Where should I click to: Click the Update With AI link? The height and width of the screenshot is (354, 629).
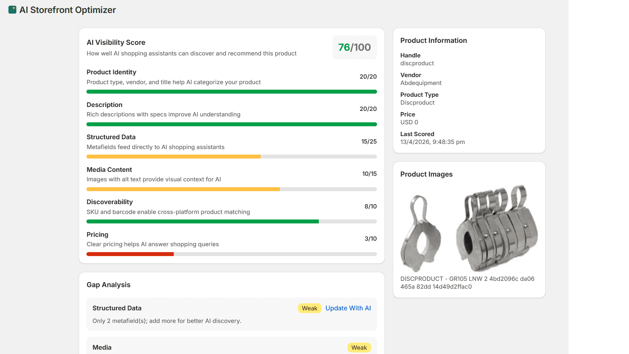(348, 308)
